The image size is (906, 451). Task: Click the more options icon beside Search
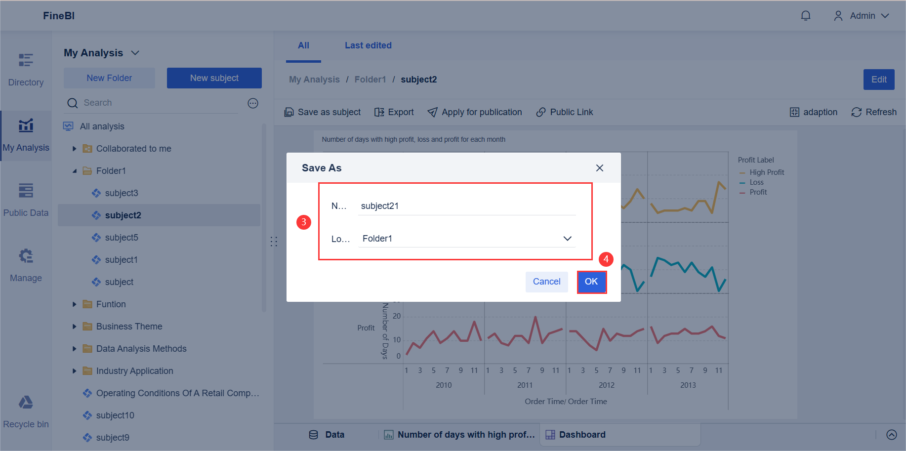click(x=253, y=103)
